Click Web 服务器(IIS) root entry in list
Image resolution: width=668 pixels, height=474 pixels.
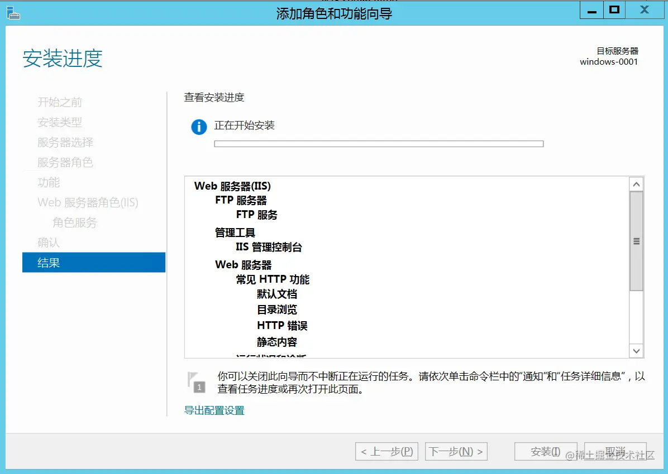(232, 186)
